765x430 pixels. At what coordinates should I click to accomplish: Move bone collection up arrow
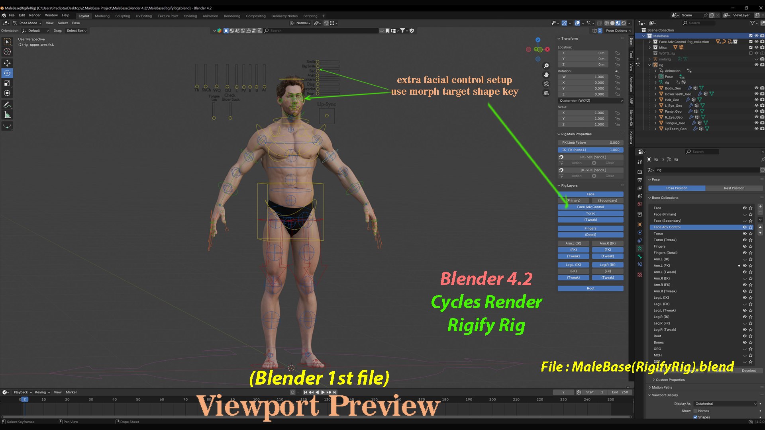[x=760, y=227]
